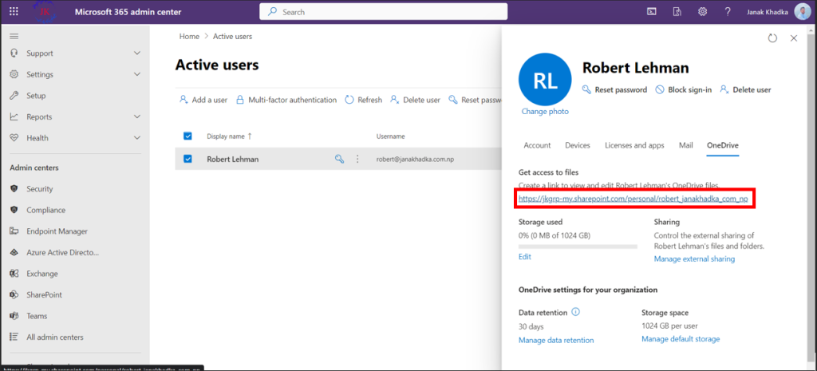The width and height of the screenshot is (817, 371).
Task: Click the RL profile photo circle
Action: (545, 79)
